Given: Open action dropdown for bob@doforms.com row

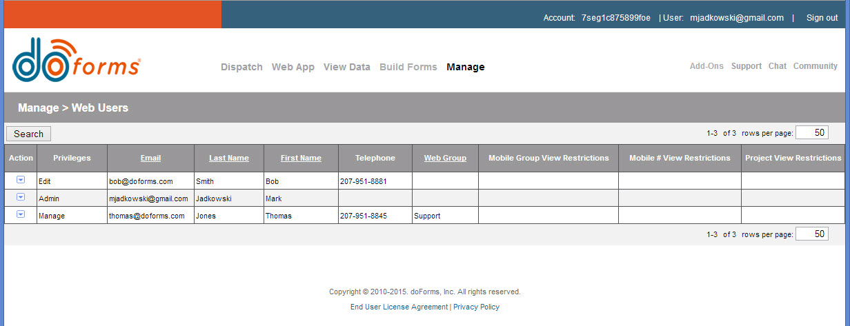Looking at the screenshot, I should pyautogui.click(x=21, y=180).
